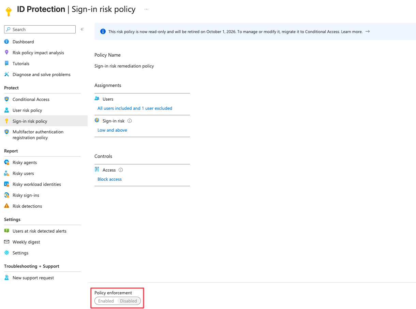The image size is (416, 309).
Task: Click the Risky workload identities icon
Action: pos(6,184)
